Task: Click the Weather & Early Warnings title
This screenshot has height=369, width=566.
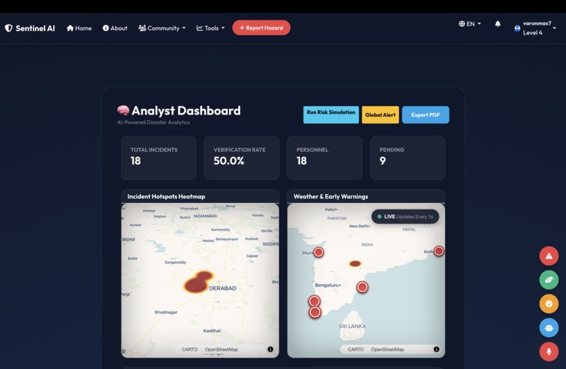Action: coord(331,197)
